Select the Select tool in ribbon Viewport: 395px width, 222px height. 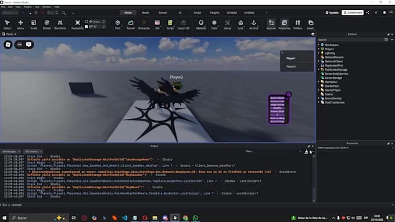[x=8, y=25]
